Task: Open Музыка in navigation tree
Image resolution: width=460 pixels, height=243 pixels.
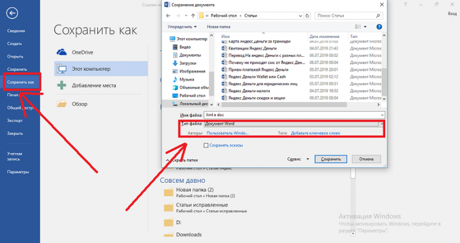Action: [183, 79]
